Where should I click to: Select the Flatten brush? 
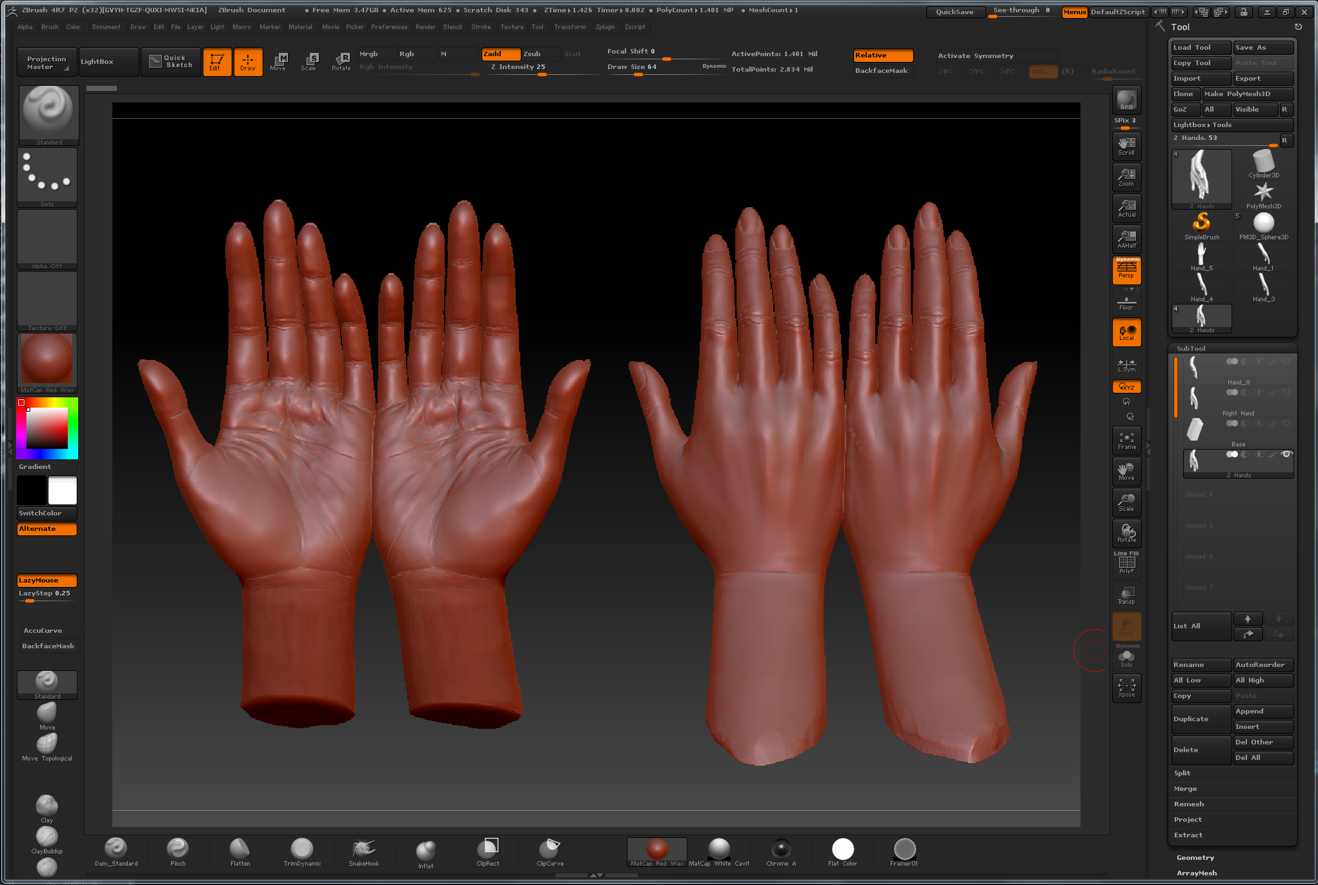[239, 850]
